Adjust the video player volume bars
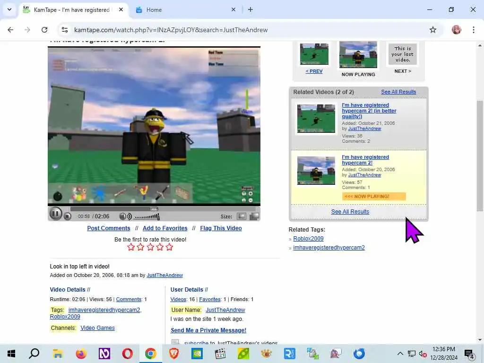Image resolution: width=484 pixels, height=363 pixels. click(147, 216)
